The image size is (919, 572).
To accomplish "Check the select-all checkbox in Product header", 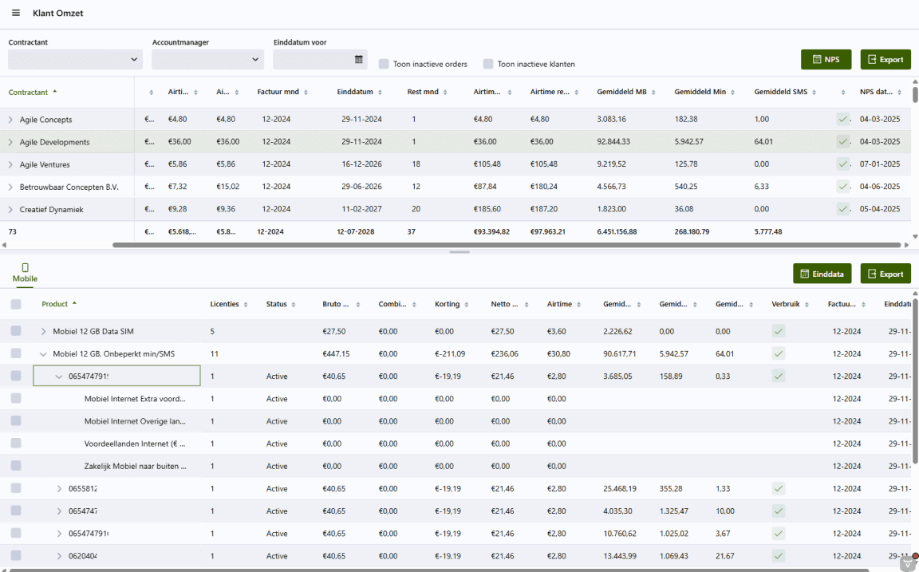I will click(16, 304).
